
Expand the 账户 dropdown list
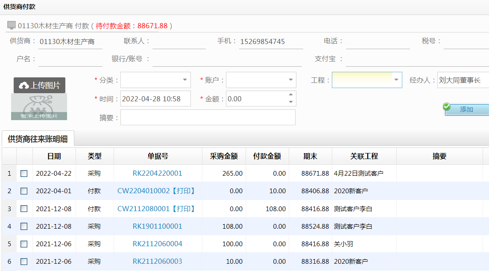[290, 80]
